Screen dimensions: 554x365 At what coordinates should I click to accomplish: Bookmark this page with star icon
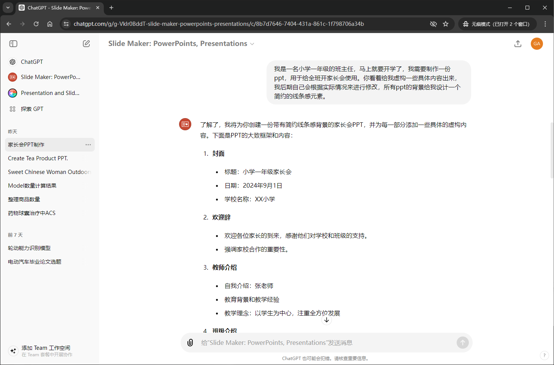tap(446, 24)
